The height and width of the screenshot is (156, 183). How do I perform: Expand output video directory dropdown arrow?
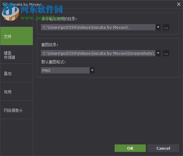(158, 27)
